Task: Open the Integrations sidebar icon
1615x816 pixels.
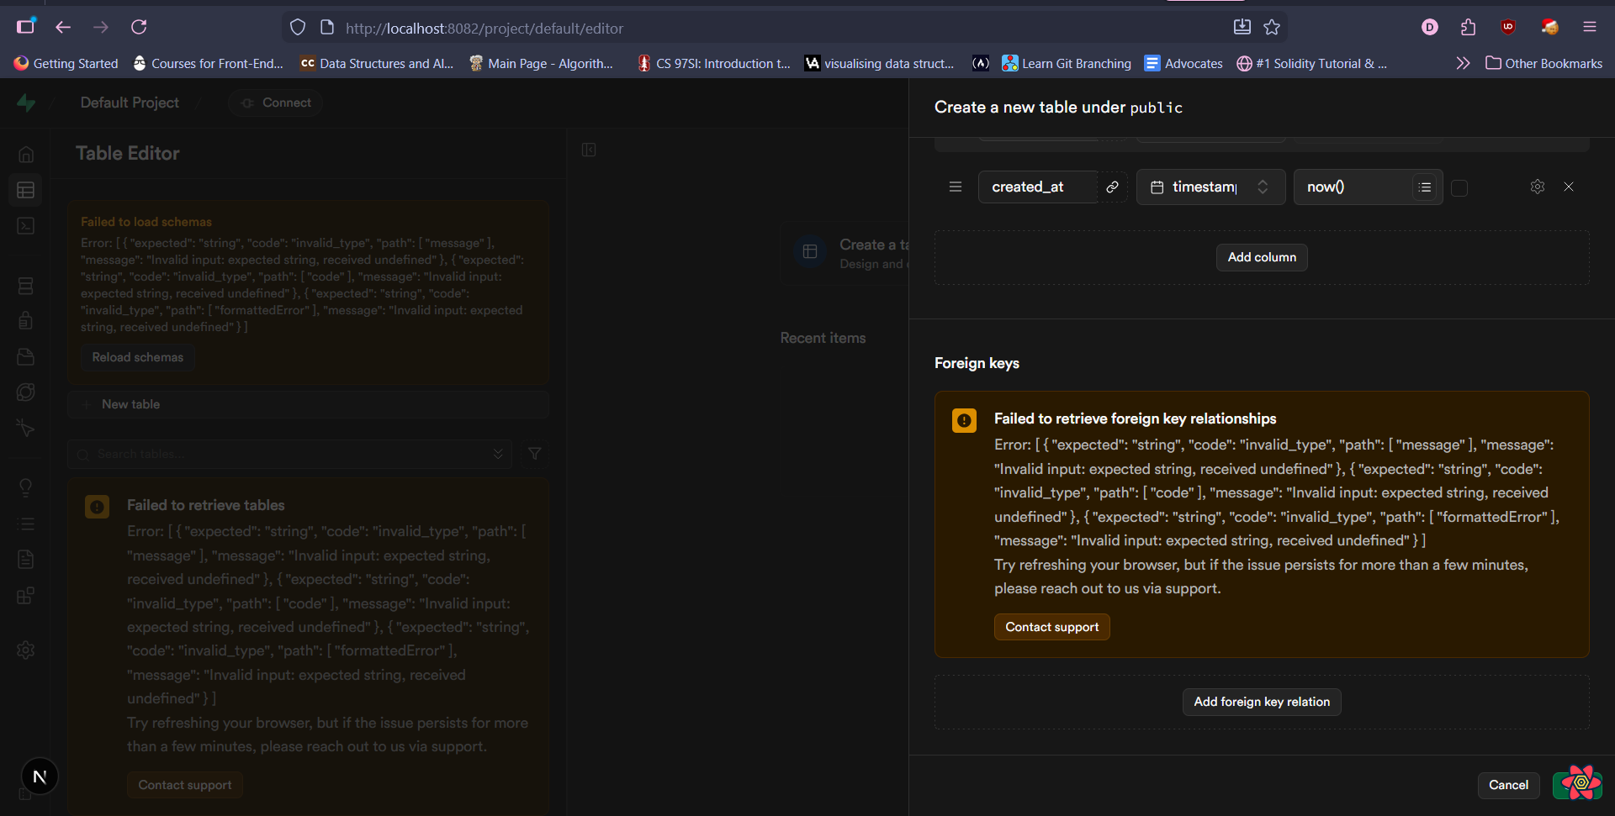Action: pos(26,596)
